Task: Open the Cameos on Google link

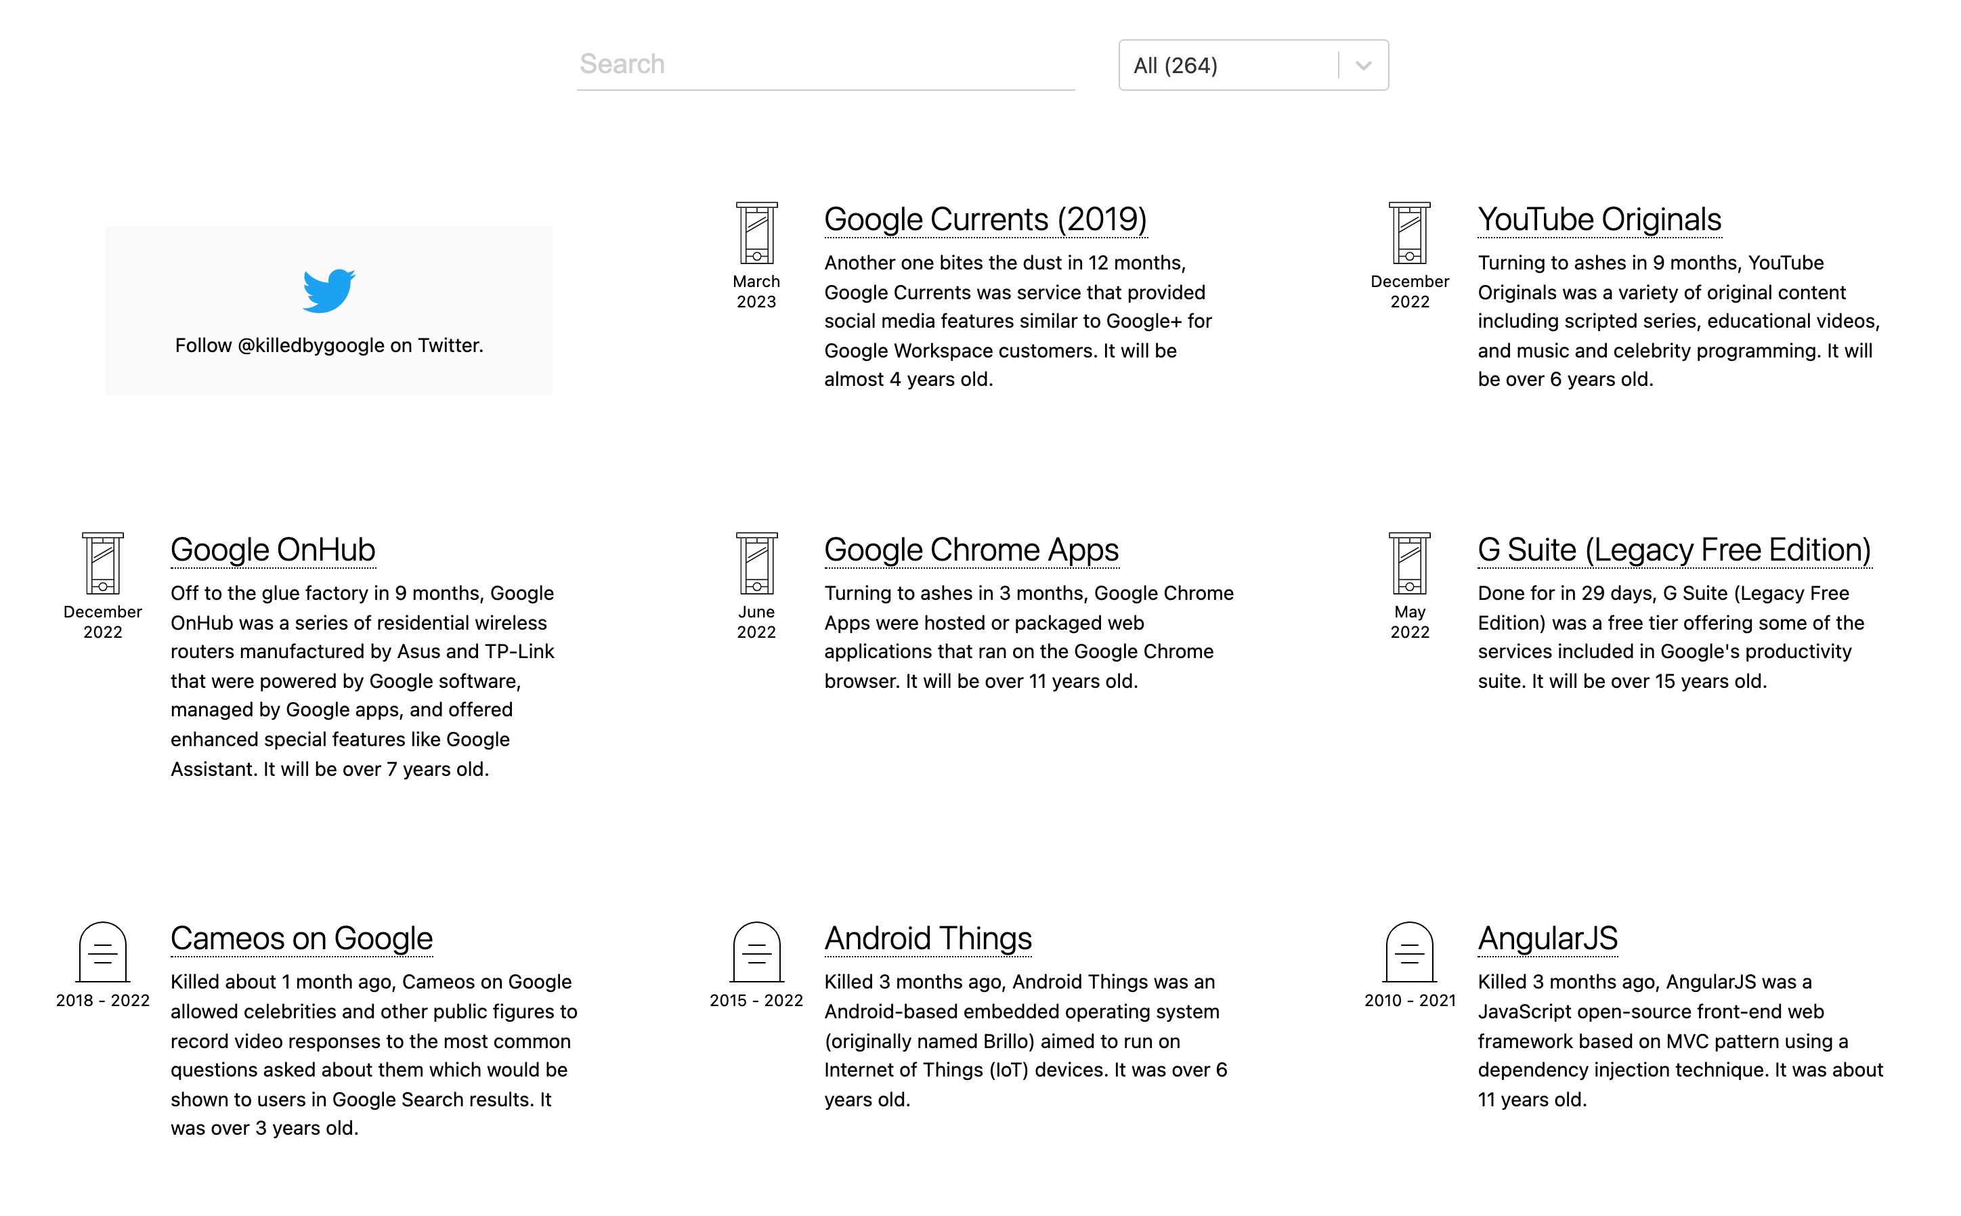Action: [x=301, y=938]
